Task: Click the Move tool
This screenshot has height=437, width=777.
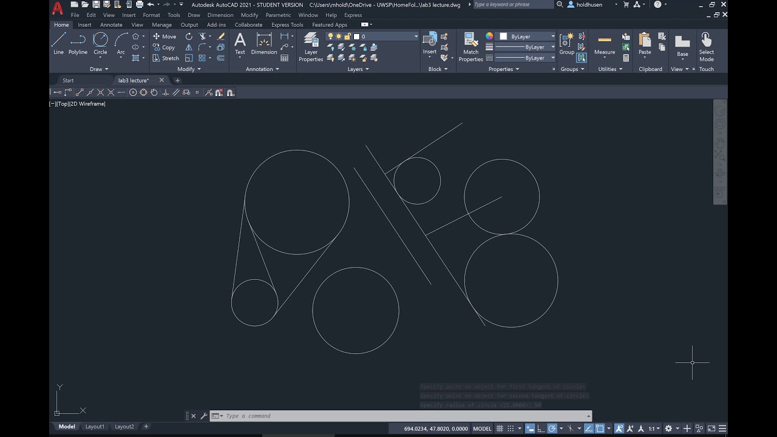Action: (165, 36)
